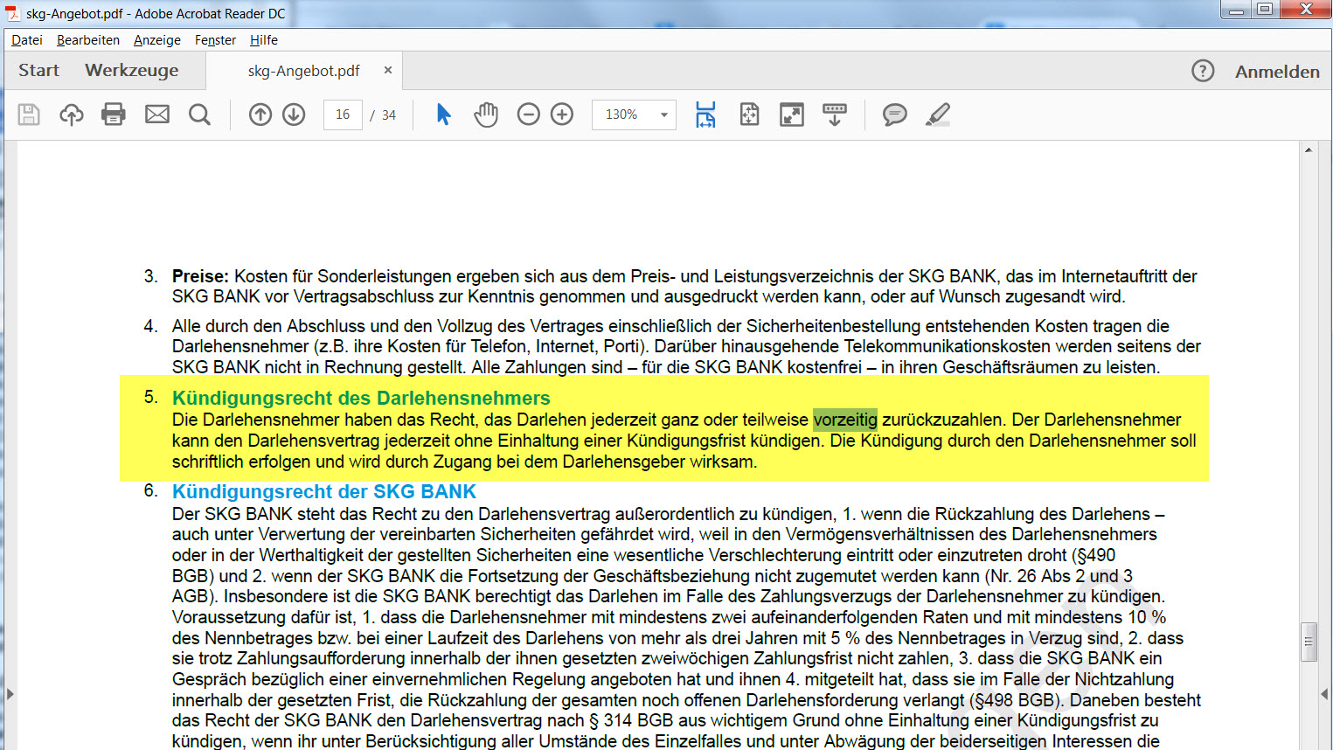
Task: Open the help question mark
Action: (1203, 71)
